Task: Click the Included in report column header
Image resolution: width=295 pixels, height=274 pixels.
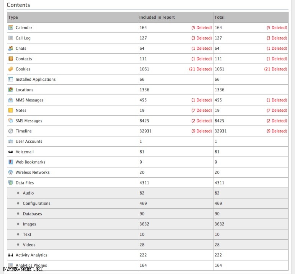Action: (x=157, y=17)
